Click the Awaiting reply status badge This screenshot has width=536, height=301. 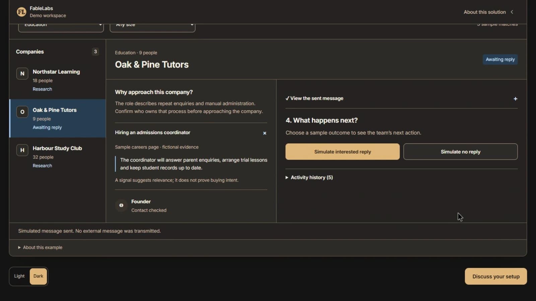[500, 60]
